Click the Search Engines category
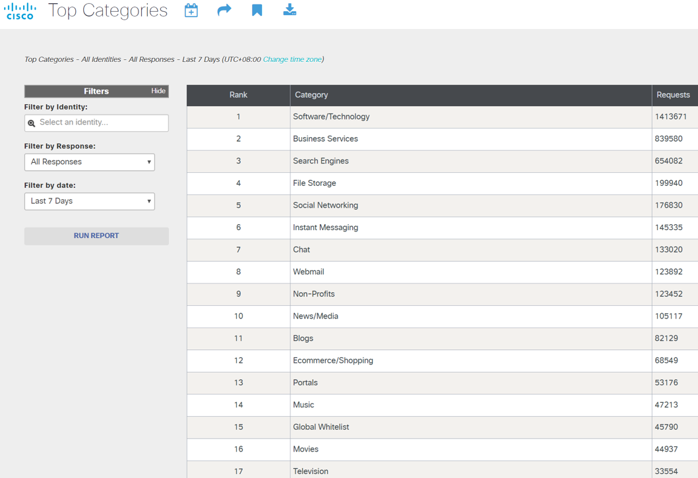This screenshot has height=478, width=698. 321,161
